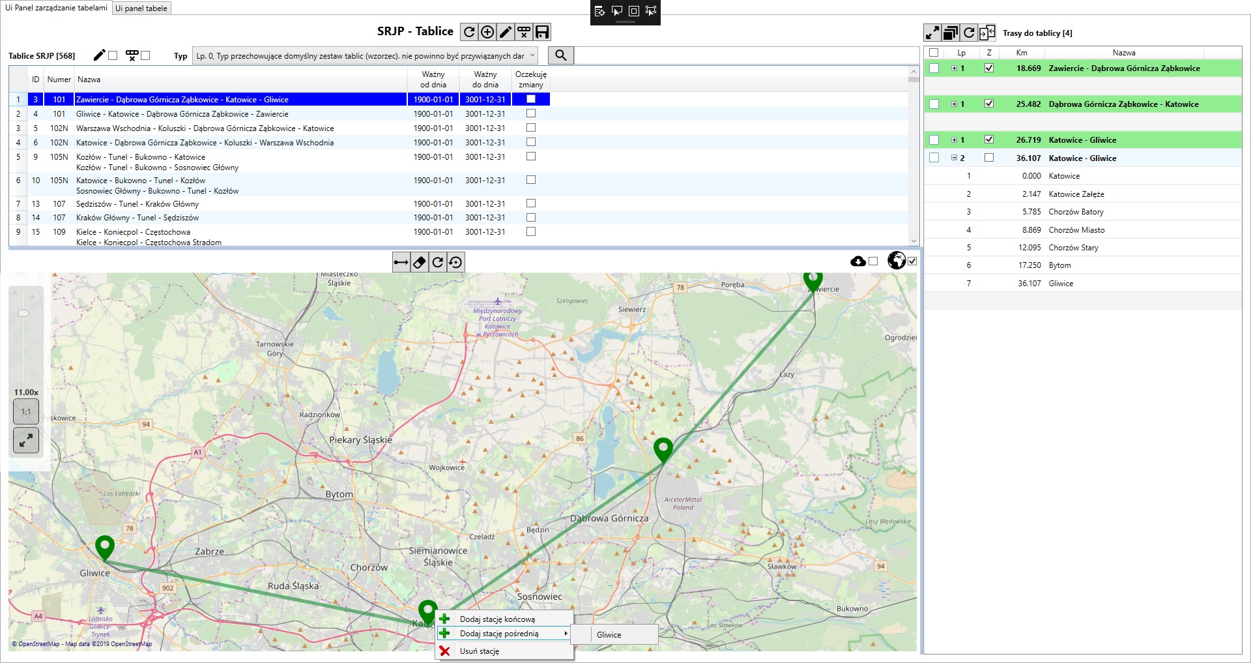The width and height of the screenshot is (1251, 663).
Task: Select 'Gliwice' in the submenu
Action: click(x=609, y=635)
